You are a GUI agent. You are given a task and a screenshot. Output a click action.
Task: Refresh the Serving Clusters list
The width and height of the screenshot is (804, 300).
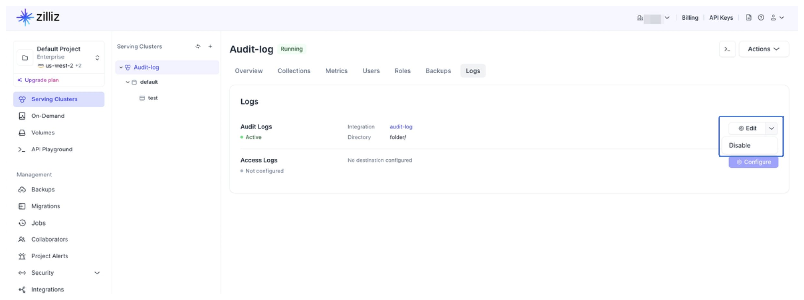pos(198,47)
